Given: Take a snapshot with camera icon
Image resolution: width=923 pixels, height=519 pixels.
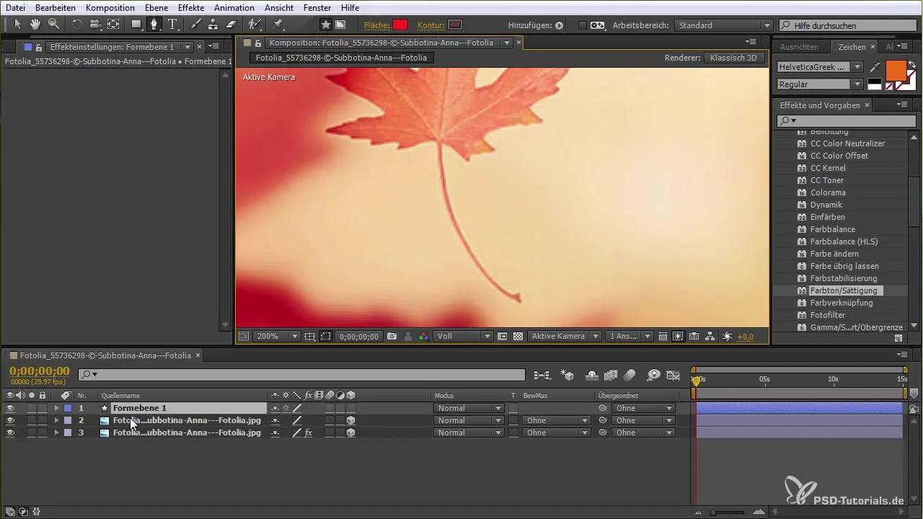Looking at the screenshot, I should (392, 337).
